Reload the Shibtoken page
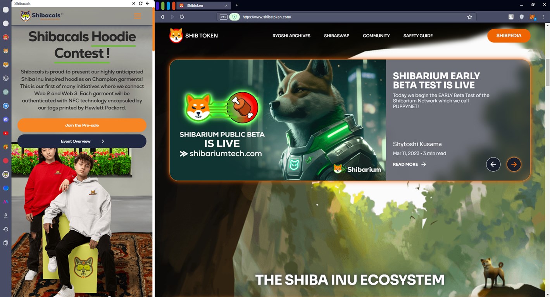The height and width of the screenshot is (297, 550). click(x=182, y=17)
